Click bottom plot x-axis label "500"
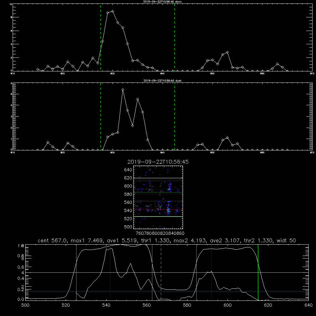The height and width of the screenshot is (316, 316). pos(25,305)
